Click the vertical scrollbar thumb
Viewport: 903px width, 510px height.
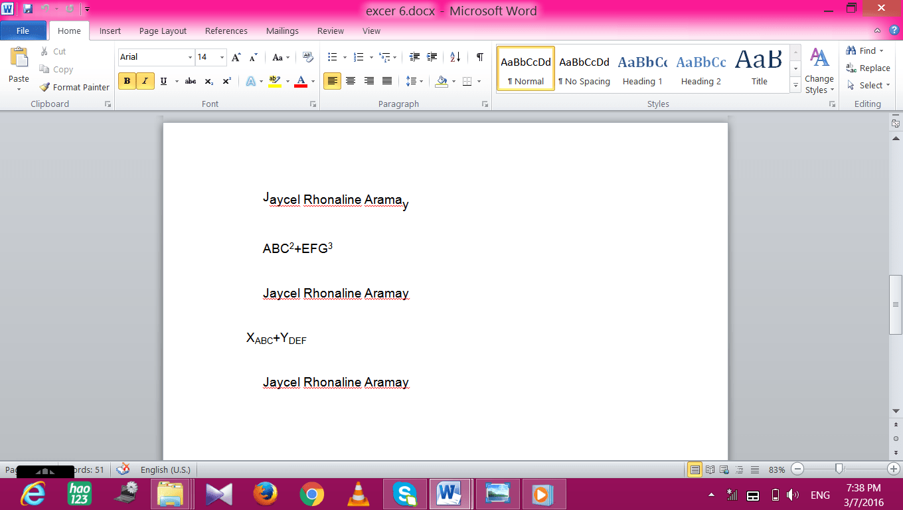coord(896,304)
